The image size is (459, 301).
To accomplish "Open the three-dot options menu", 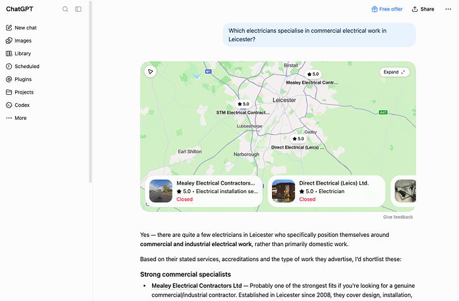I will (448, 9).
